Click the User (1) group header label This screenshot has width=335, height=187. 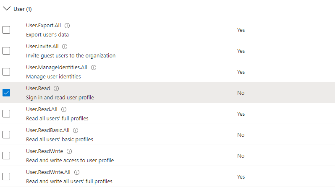tap(23, 9)
